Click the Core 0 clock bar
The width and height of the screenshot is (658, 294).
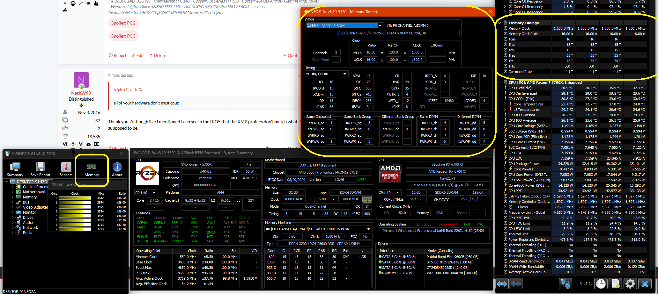(75, 198)
